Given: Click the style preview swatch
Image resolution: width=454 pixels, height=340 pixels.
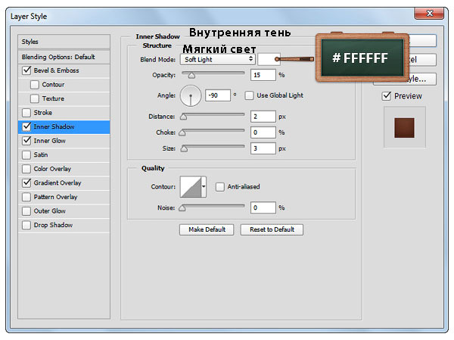Looking at the screenshot, I should 405,126.
